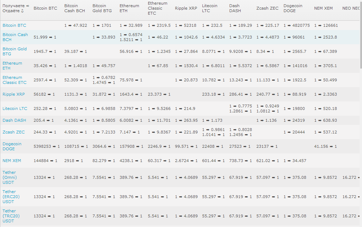Screen dimensions: 362x227
Task: Select rate '2597.4 ➡ 1' in Ethereum Classic row
Action: [45, 80]
